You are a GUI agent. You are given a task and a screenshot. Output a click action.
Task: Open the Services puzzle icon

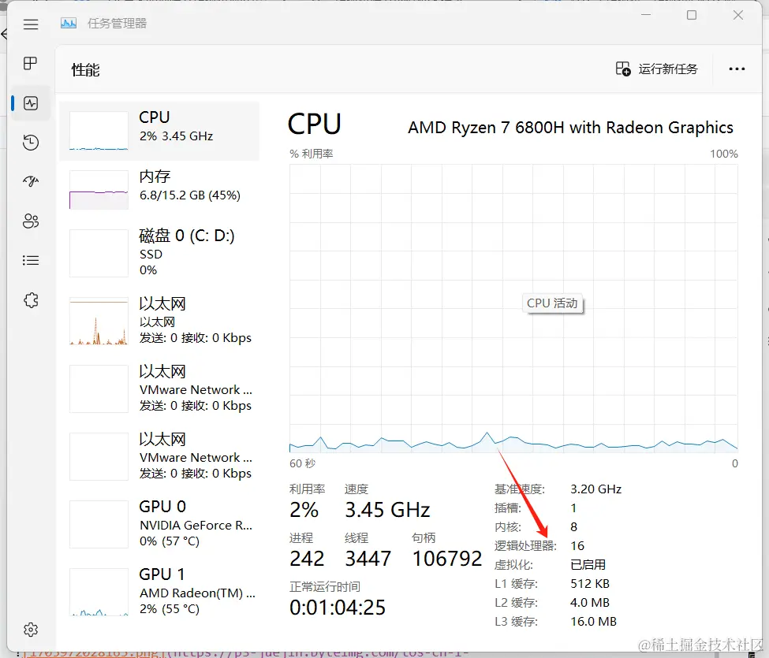point(31,299)
